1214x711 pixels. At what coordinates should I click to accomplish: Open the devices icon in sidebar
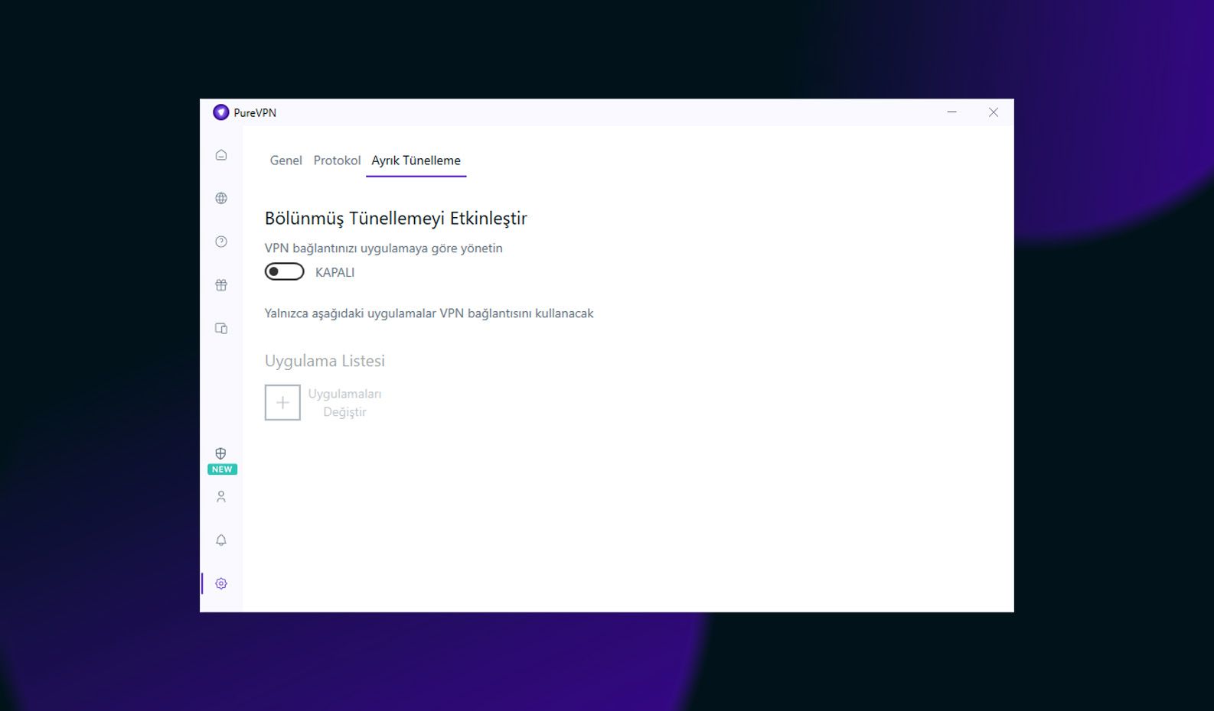click(221, 329)
